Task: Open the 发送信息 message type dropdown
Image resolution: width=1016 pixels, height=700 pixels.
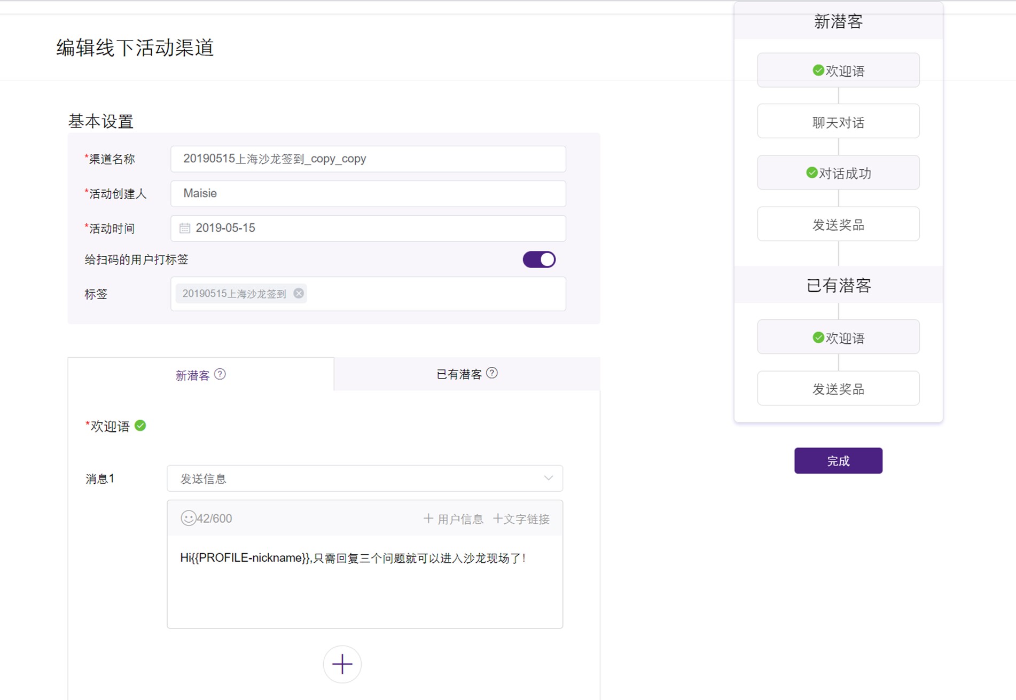Action: point(365,478)
